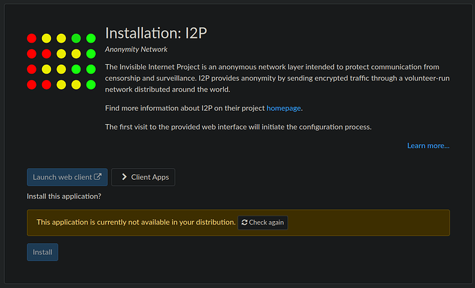Click the middle yellow dot in the logo's top row
The image size is (475, 288).
pyautogui.click(x=61, y=38)
